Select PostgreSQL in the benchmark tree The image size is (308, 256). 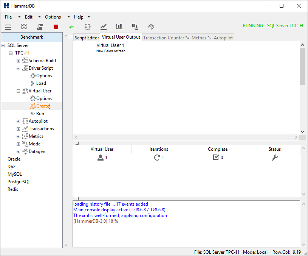19,182
